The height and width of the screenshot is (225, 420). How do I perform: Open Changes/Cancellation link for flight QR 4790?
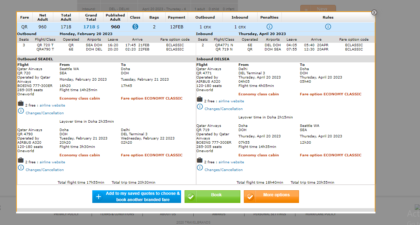[45, 170]
